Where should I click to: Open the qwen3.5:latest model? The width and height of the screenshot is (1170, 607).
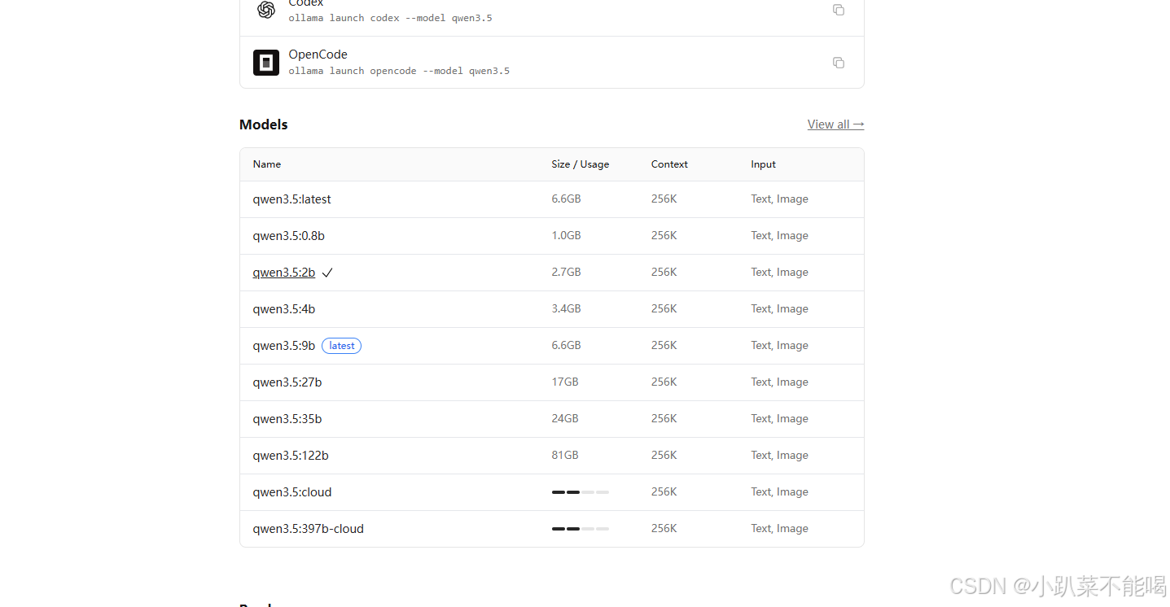coord(292,199)
